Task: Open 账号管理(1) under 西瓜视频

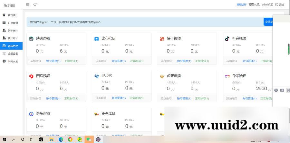Action: [x=53, y=99]
